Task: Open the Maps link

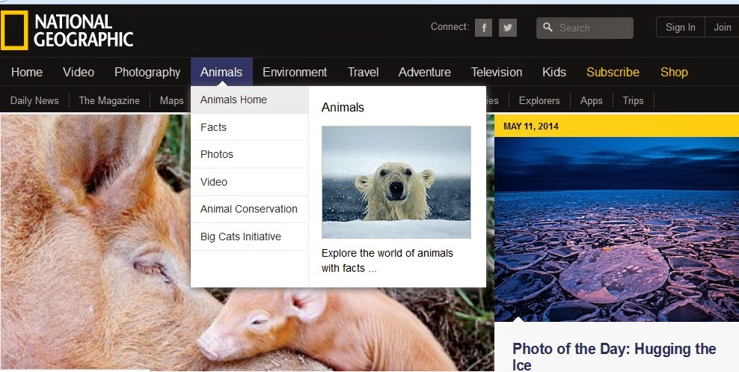Action: 171,100
